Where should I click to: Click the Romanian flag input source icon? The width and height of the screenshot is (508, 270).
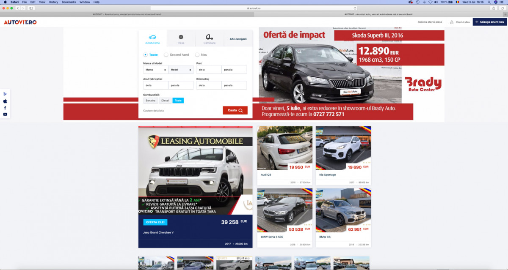point(457,2)
